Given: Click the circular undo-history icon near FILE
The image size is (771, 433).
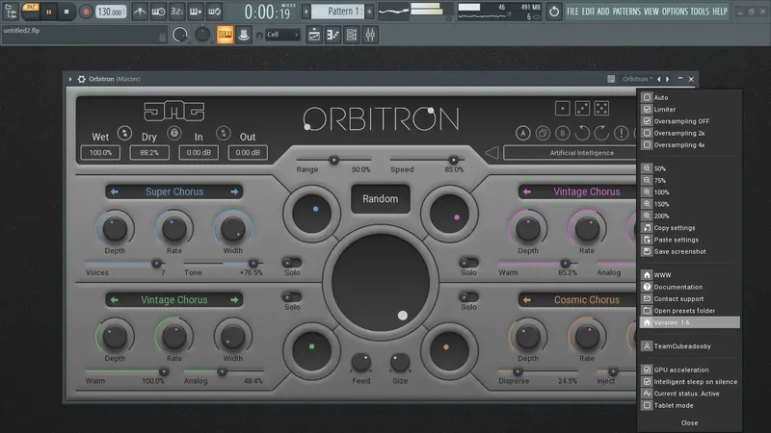Looking at the screenshot, I should pyautogui.click(x=554, y=12).
